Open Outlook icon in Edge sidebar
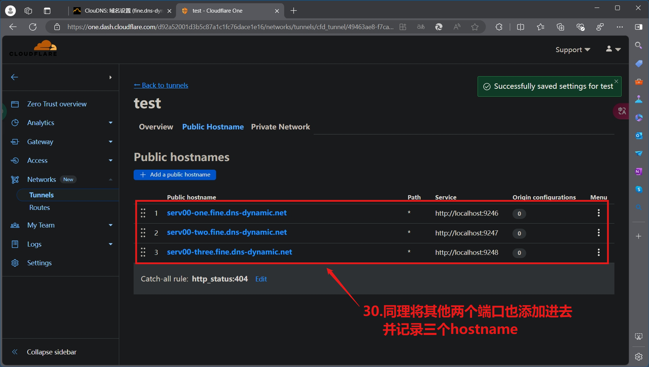This screenshot has height=367, width=649. pos(639,136)
